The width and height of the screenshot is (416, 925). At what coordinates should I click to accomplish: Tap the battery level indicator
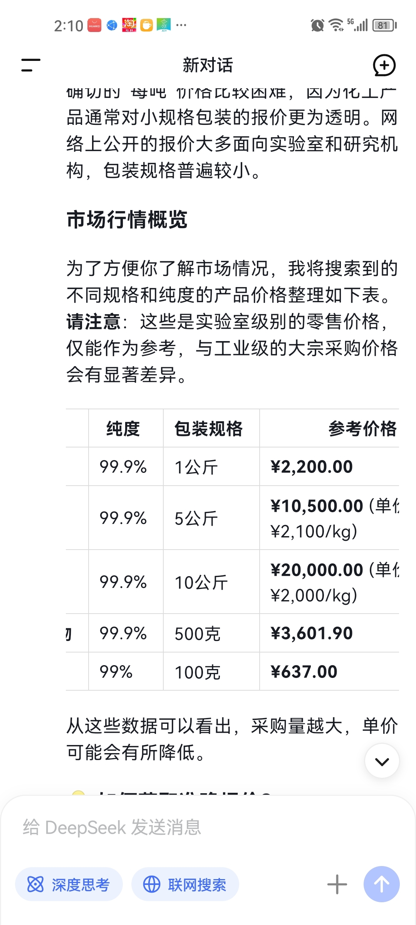tap(384, 25)
